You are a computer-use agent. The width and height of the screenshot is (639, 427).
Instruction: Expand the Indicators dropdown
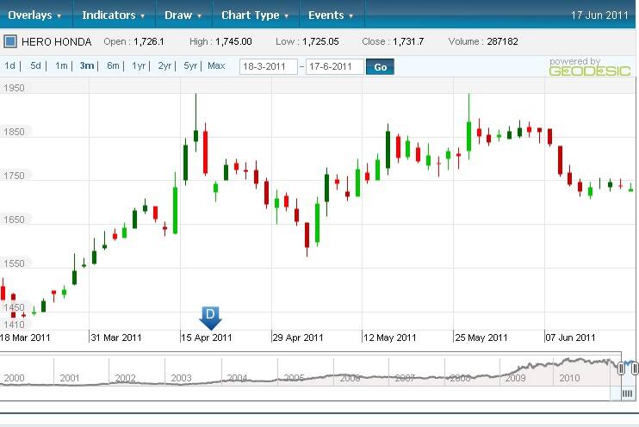(x=114, y=15)
